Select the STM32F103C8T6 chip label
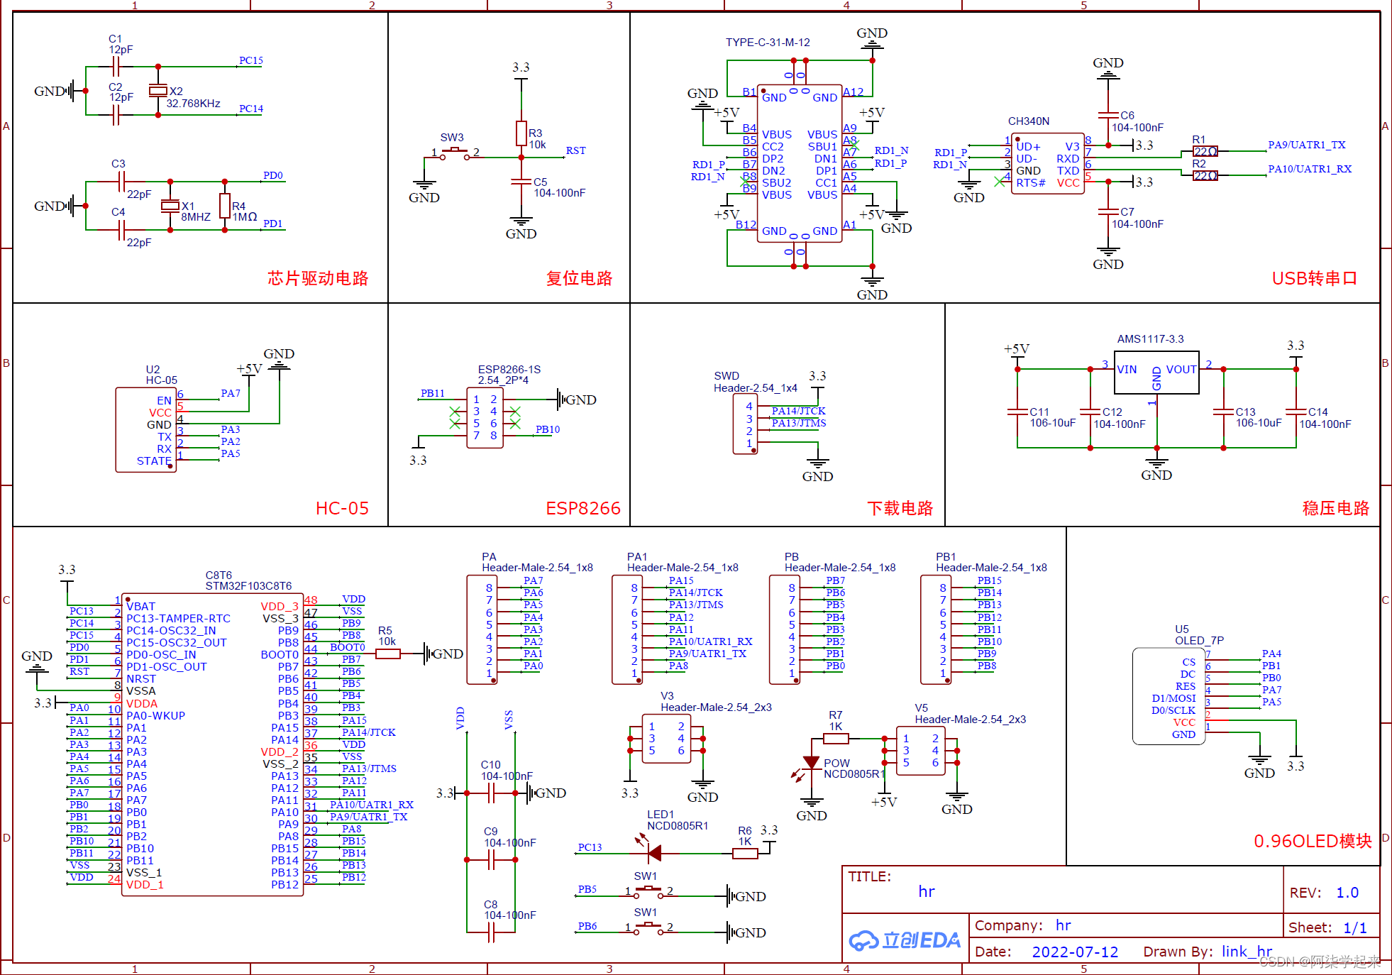1392x975 pixels. click(248, 586)
